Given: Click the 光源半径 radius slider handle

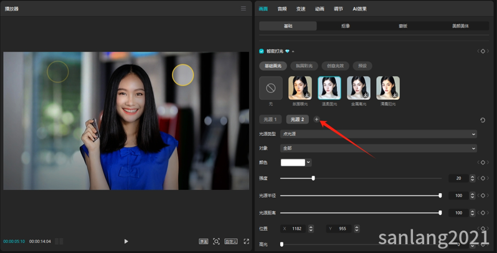Looking at the screenshot, I should tap(440, 196).
